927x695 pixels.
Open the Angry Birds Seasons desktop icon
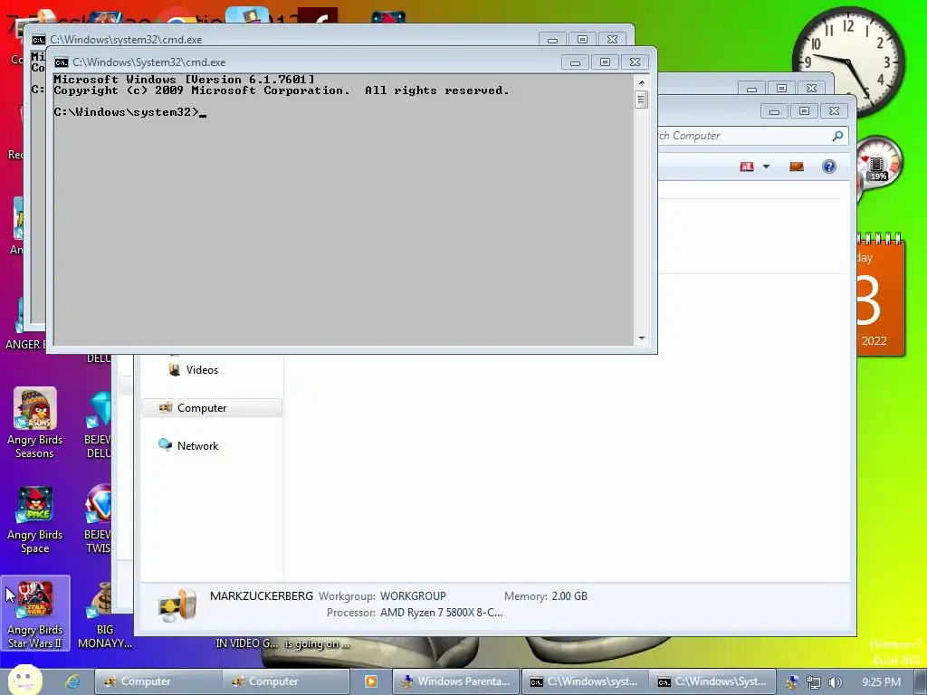tap(35, 423)
